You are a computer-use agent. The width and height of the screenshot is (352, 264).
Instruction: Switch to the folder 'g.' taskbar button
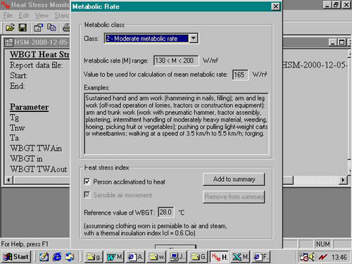[x=94, y=257]
